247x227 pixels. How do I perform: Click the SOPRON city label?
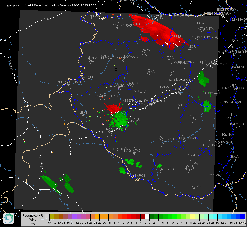point(93,16)
